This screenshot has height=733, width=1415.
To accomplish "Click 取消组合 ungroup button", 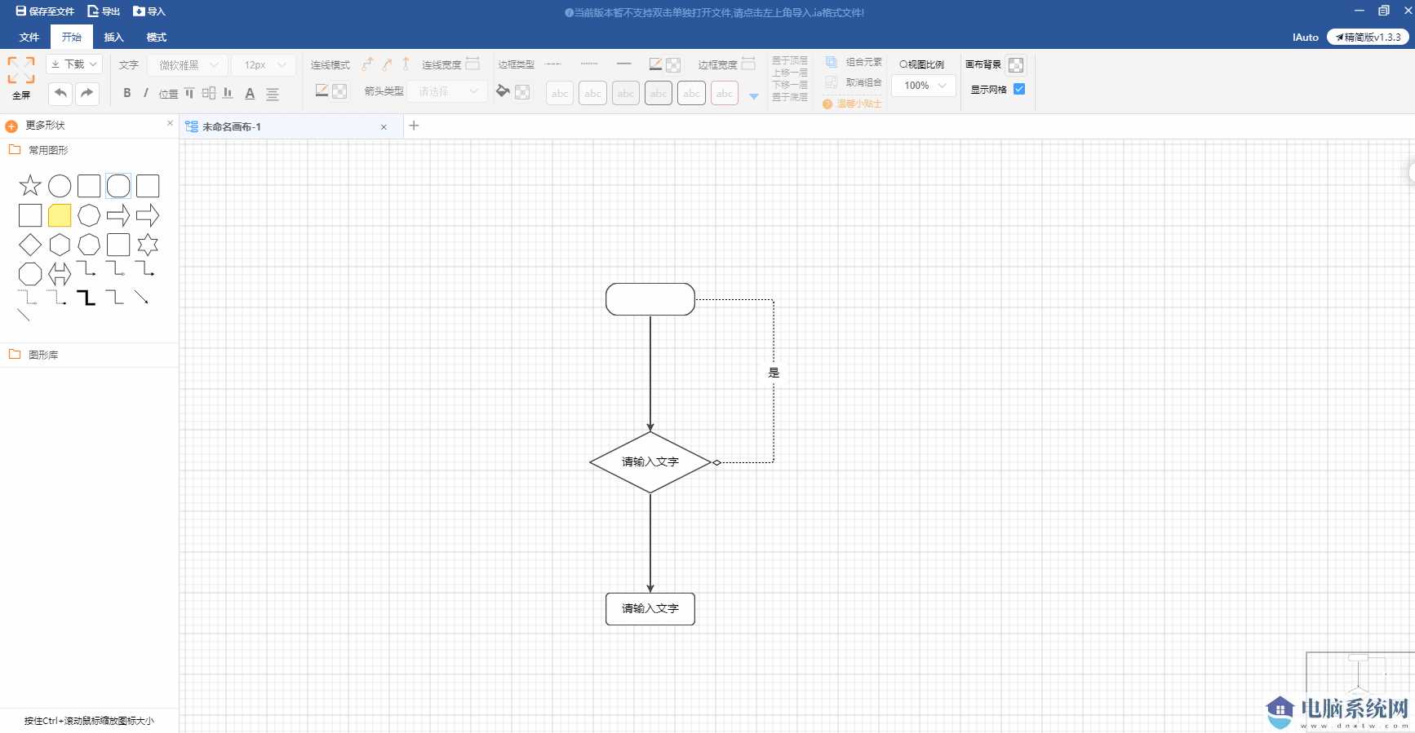I will coord(854,82).
